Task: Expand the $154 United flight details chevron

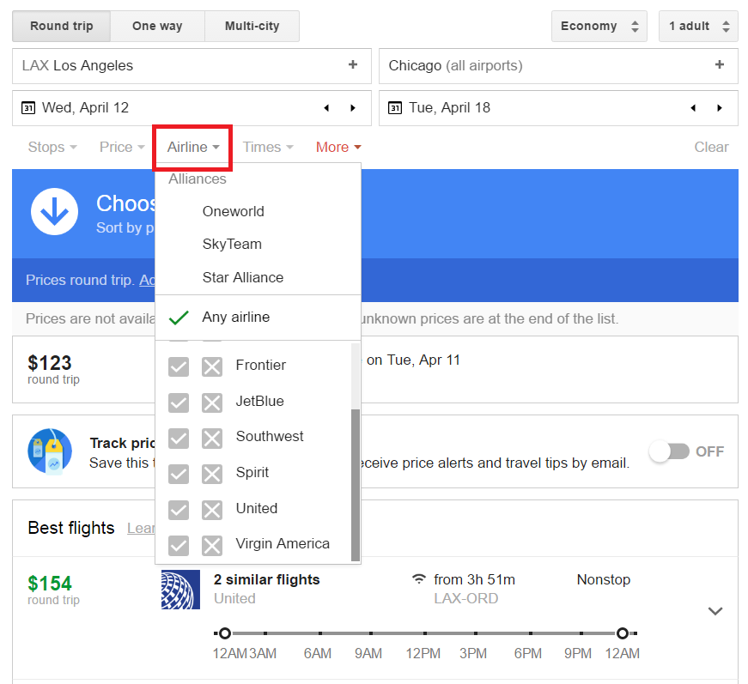Action: (715, 610)
